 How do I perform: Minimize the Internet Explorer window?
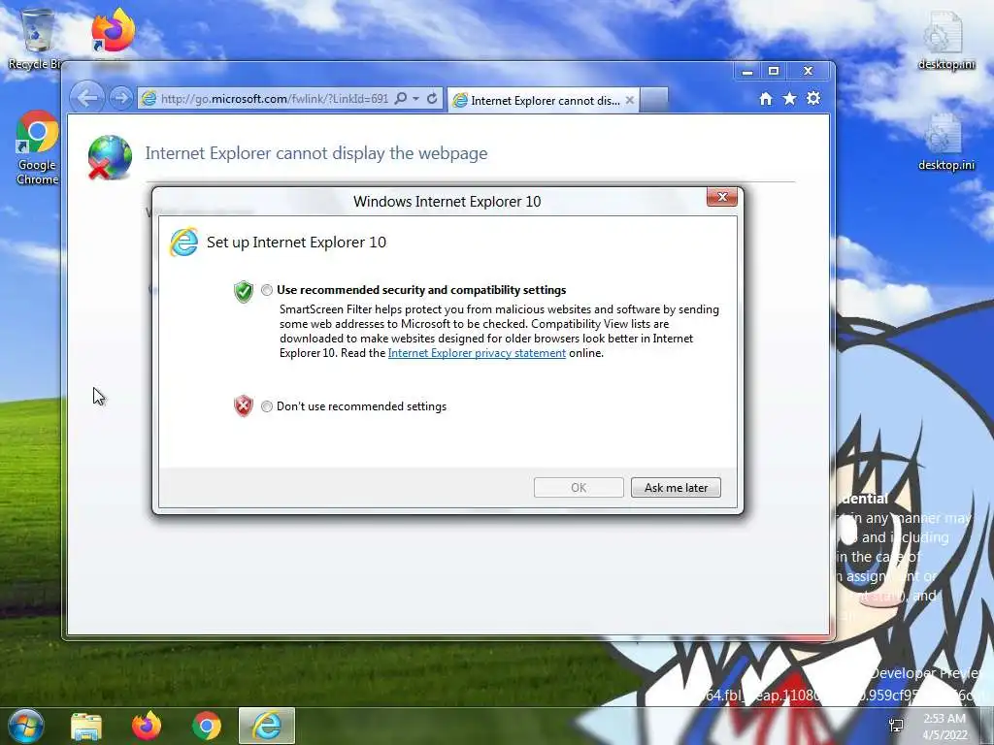tap(747, 71)
